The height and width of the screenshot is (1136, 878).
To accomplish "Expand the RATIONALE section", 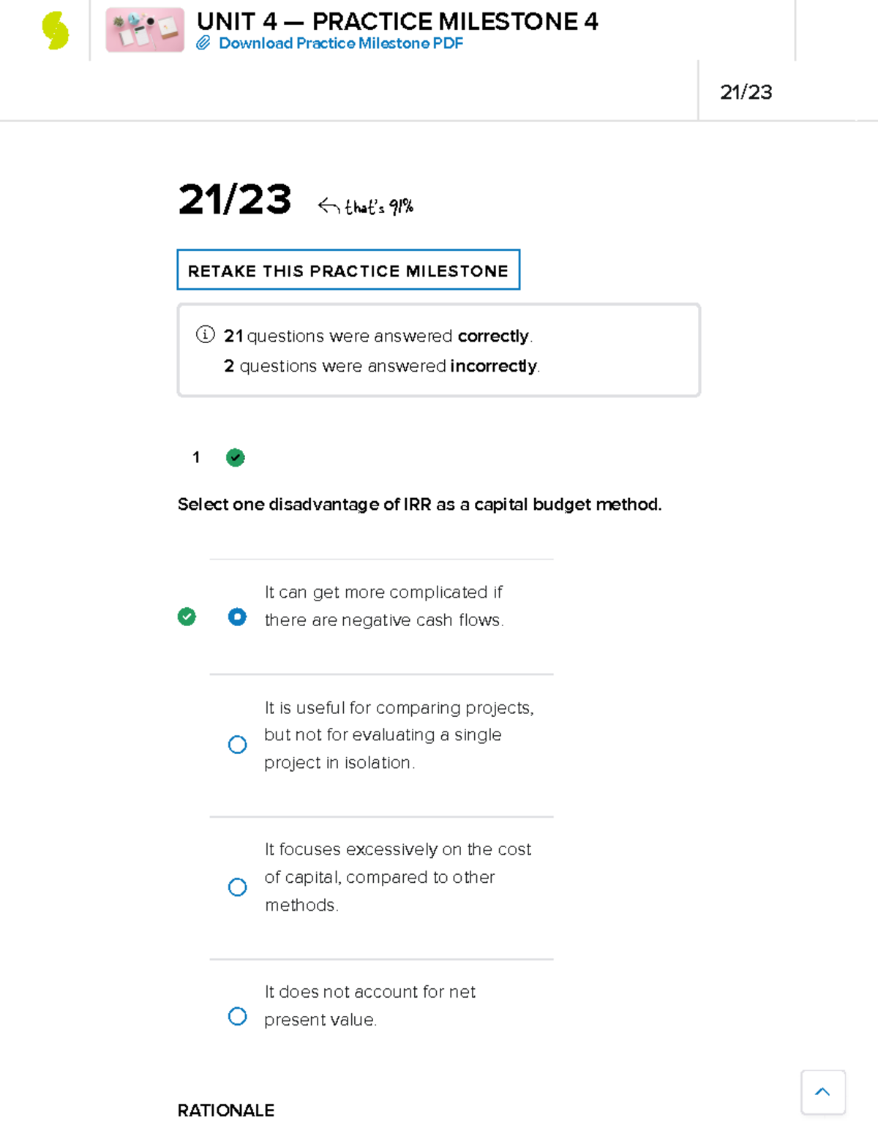I will coord(225,1110).
